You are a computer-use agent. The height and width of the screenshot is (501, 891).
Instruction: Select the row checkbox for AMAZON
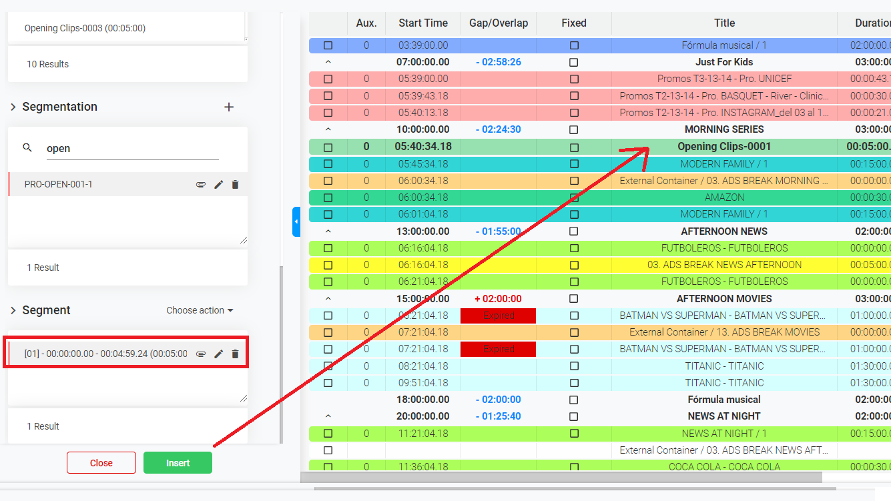coord(328,197)
